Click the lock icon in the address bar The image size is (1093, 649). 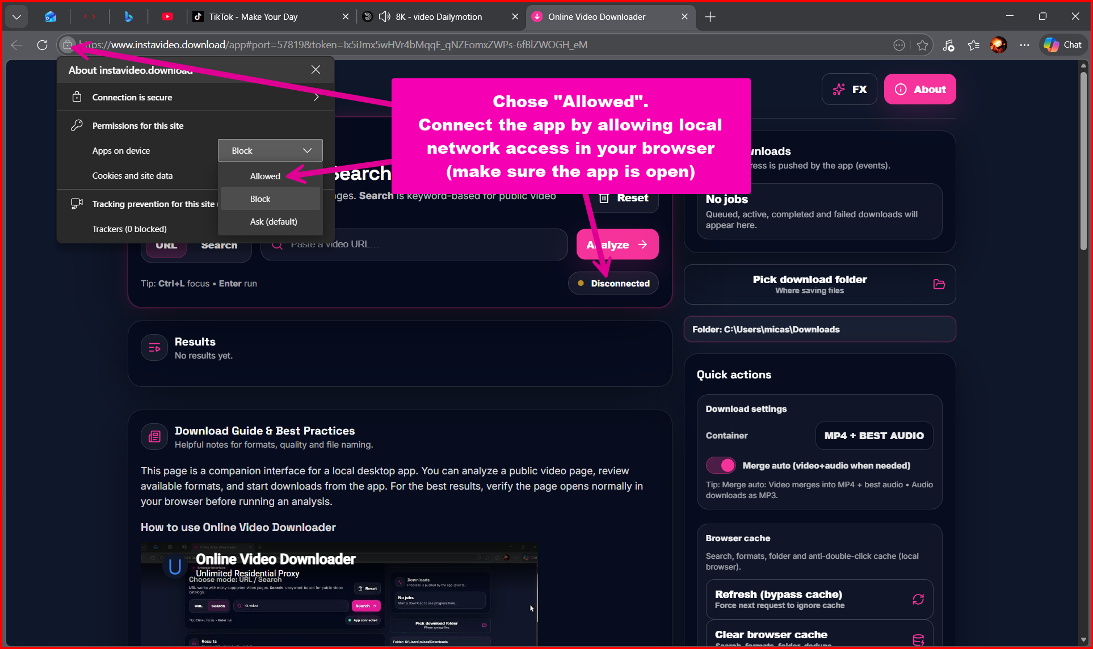68,45
